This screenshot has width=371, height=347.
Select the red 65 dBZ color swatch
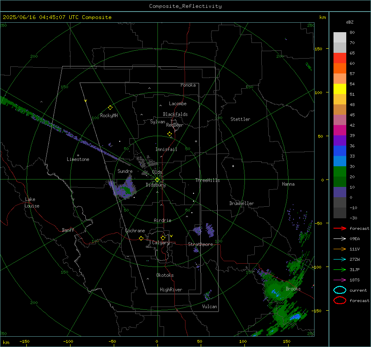click(340, 58)
